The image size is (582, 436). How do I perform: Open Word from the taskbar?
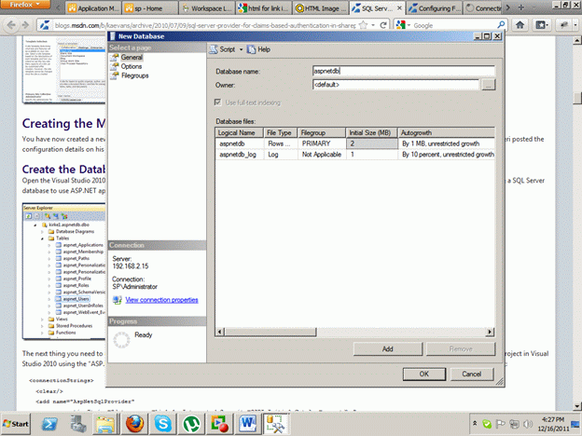[247, 424]
